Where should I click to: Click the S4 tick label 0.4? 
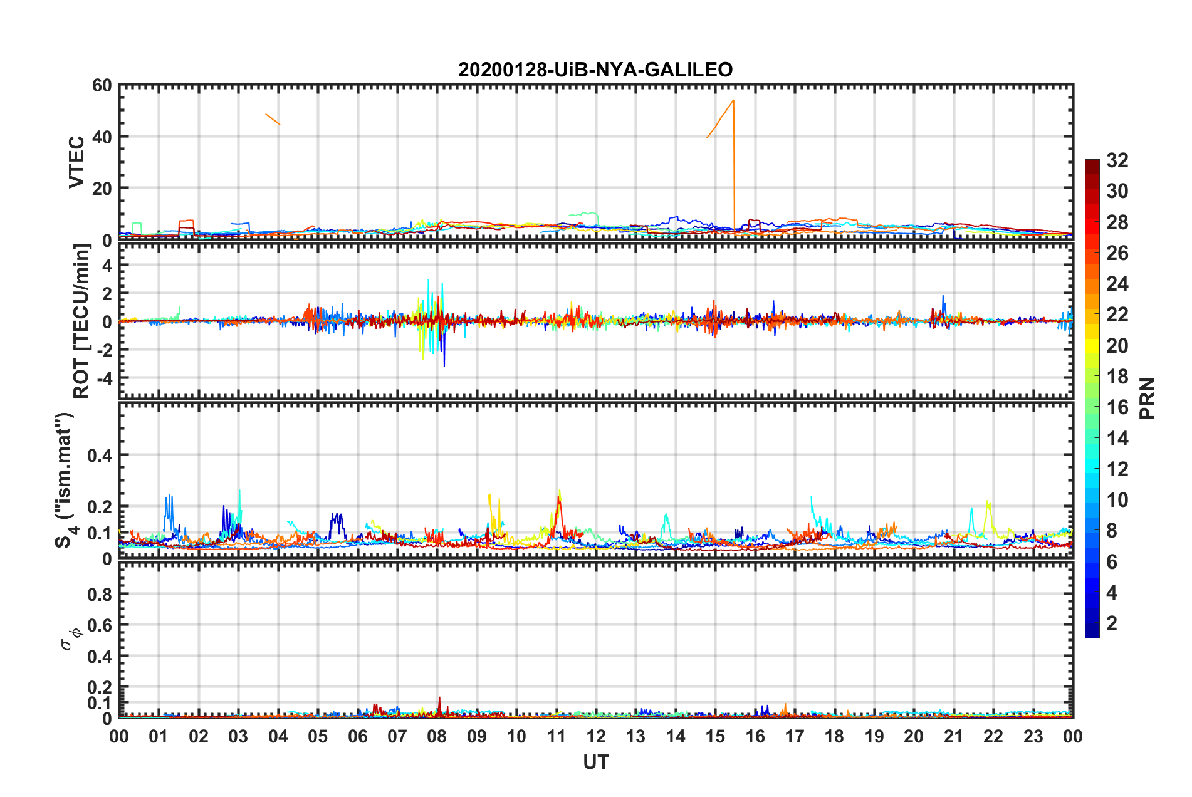[100, 455]
